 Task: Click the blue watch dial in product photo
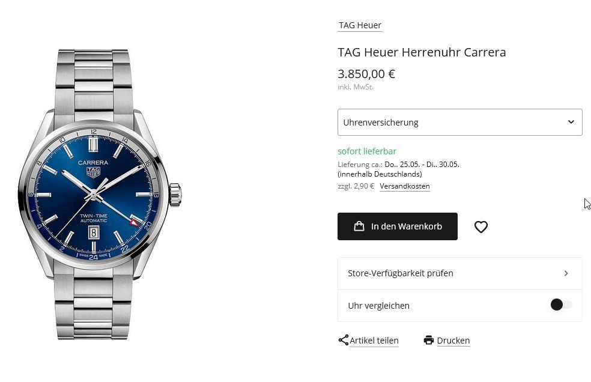point(94,195)
